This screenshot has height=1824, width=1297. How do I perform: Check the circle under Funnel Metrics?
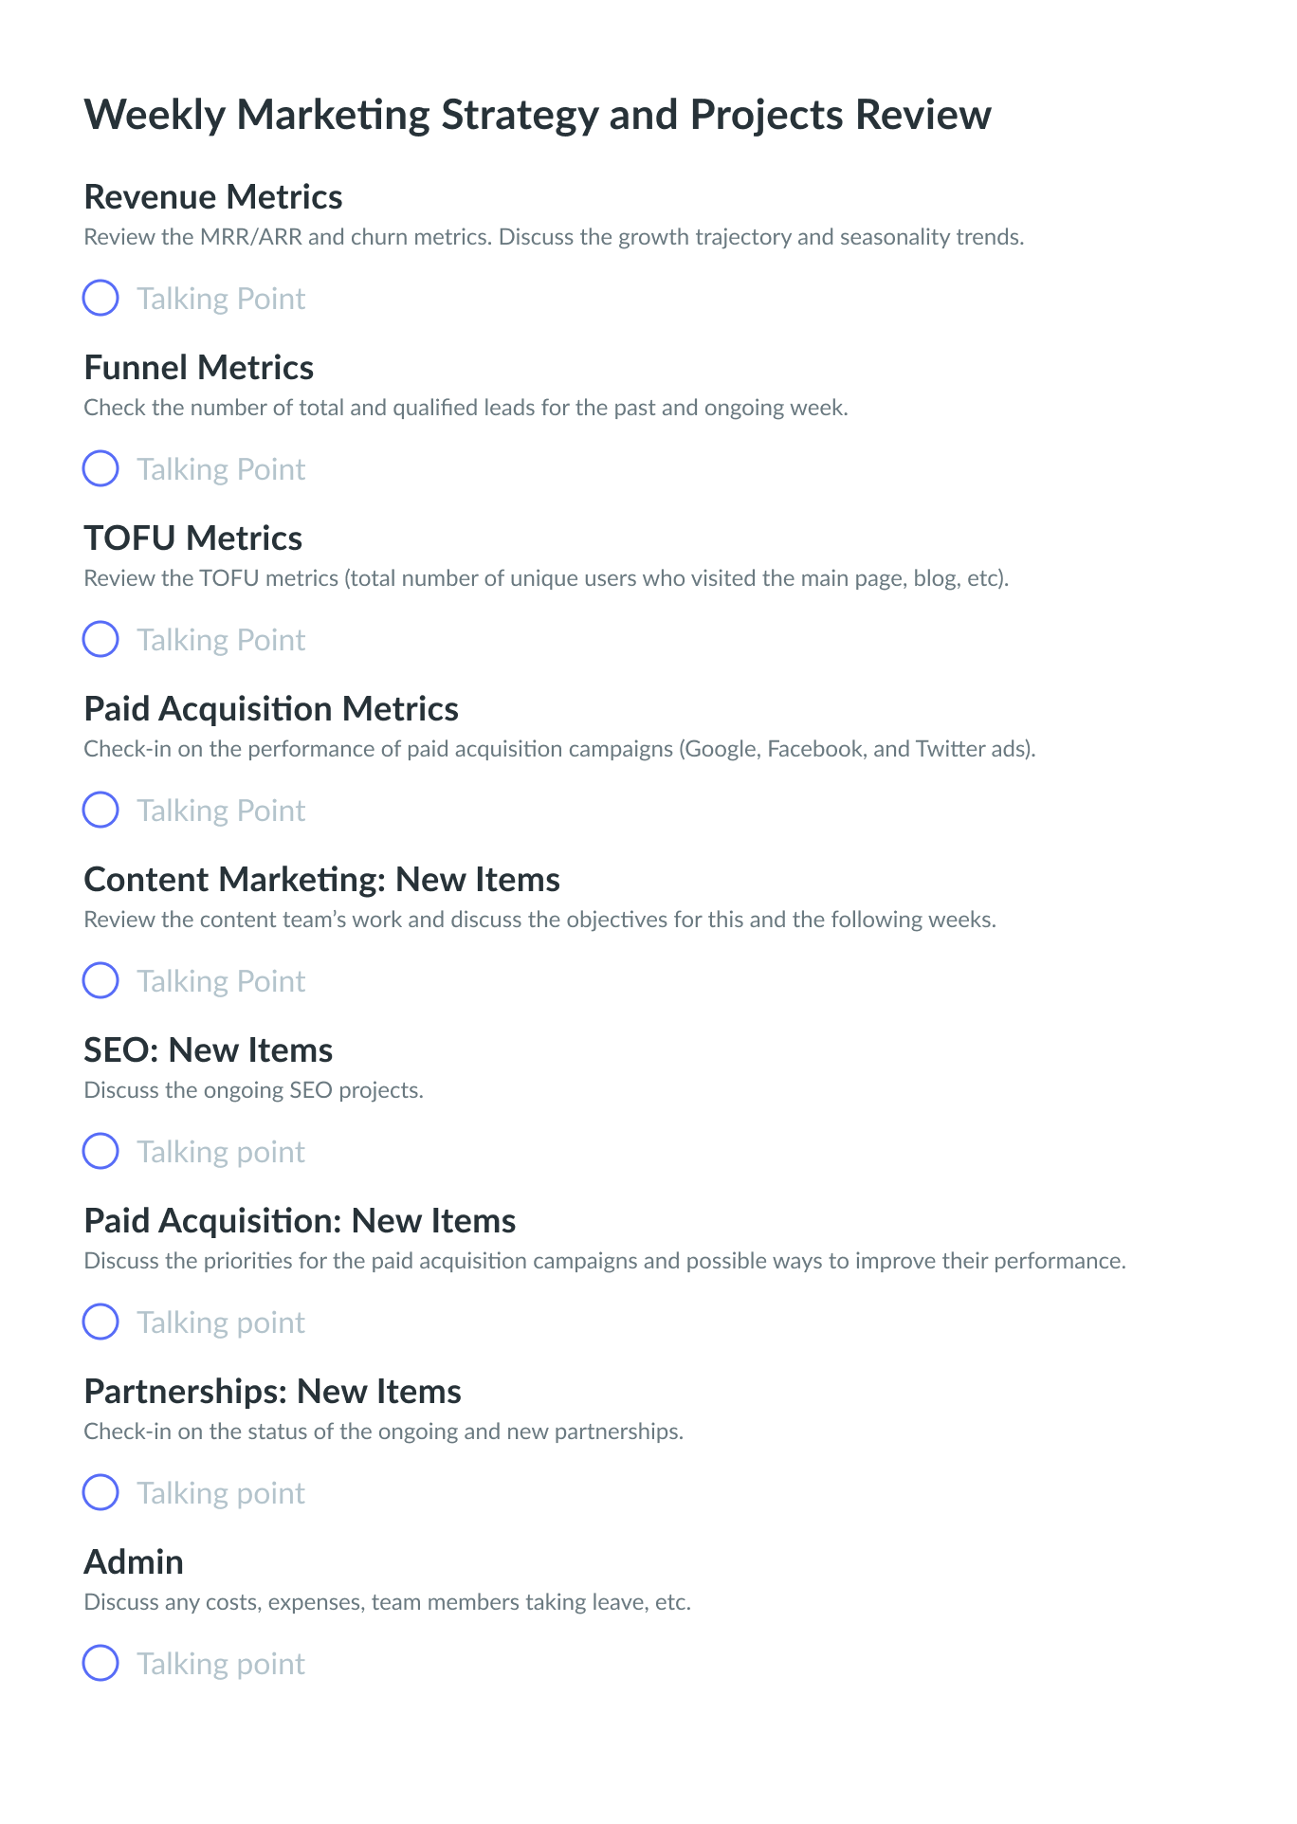(x=100, y=468)
